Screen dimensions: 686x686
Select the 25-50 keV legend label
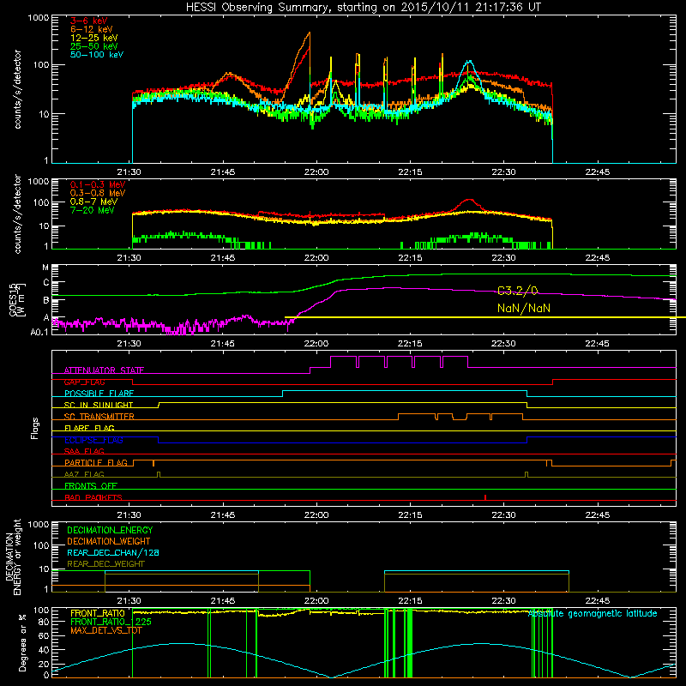tap(94, 46)
